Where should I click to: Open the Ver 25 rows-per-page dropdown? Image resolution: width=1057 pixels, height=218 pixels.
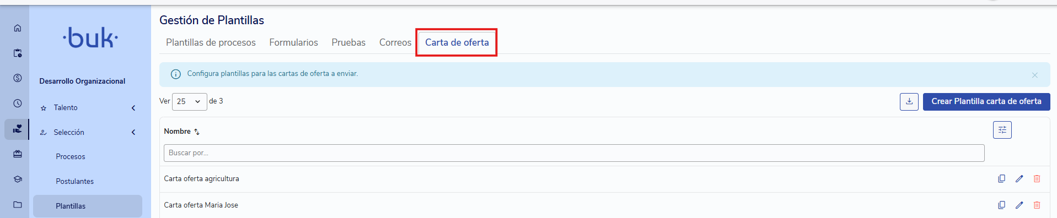coord(189,102)
